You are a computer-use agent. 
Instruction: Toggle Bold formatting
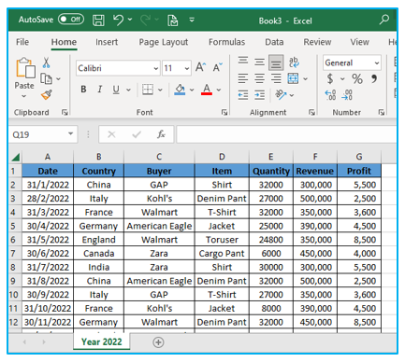[x=83, y=90]
